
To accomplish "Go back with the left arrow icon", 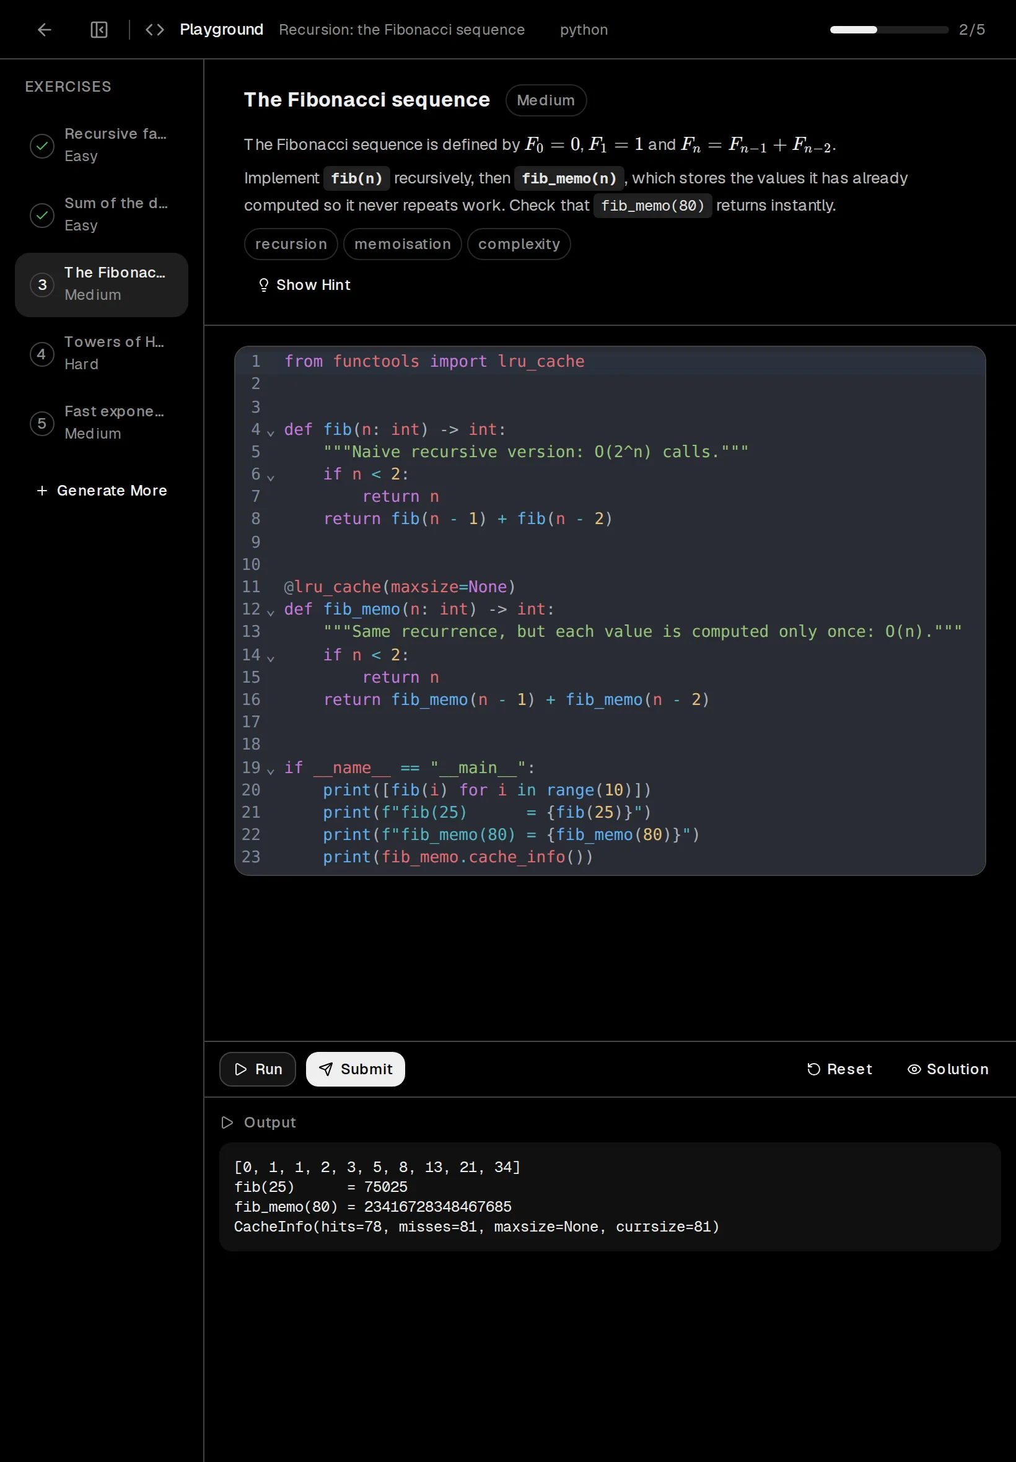I will 44,30.
